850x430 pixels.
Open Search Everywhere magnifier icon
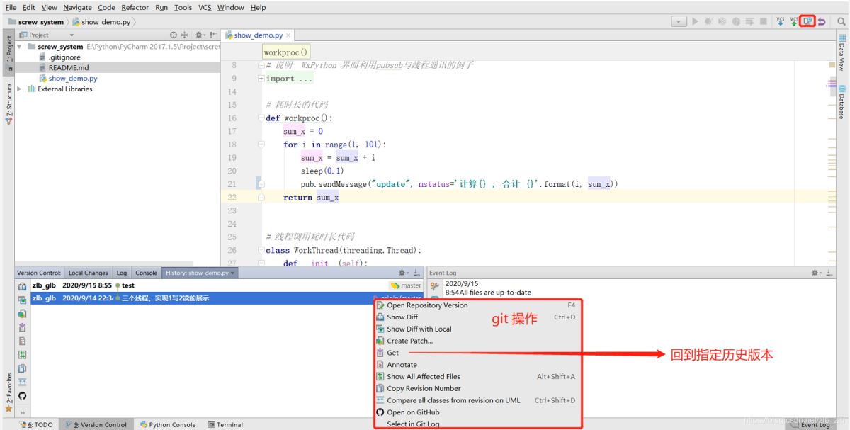point(841,21)
